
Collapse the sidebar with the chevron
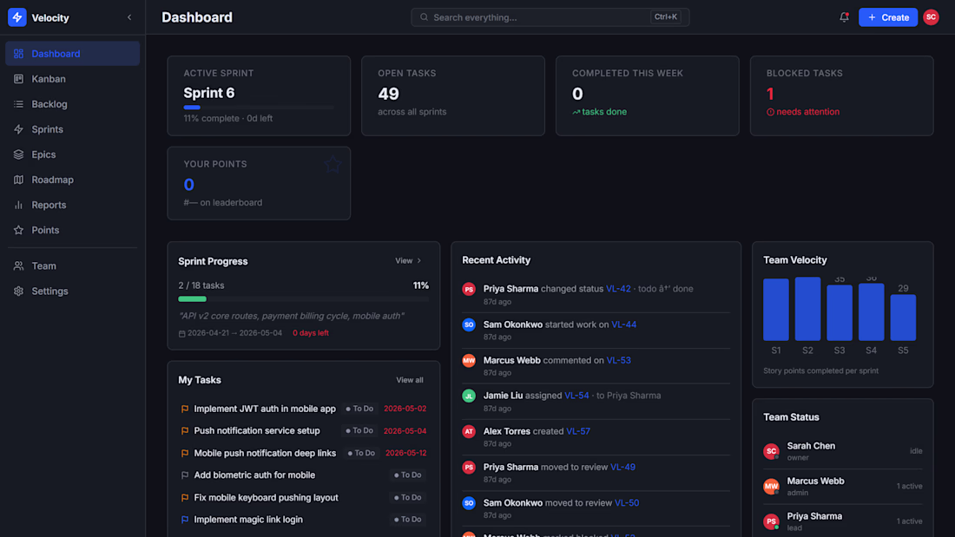[129, 17]
